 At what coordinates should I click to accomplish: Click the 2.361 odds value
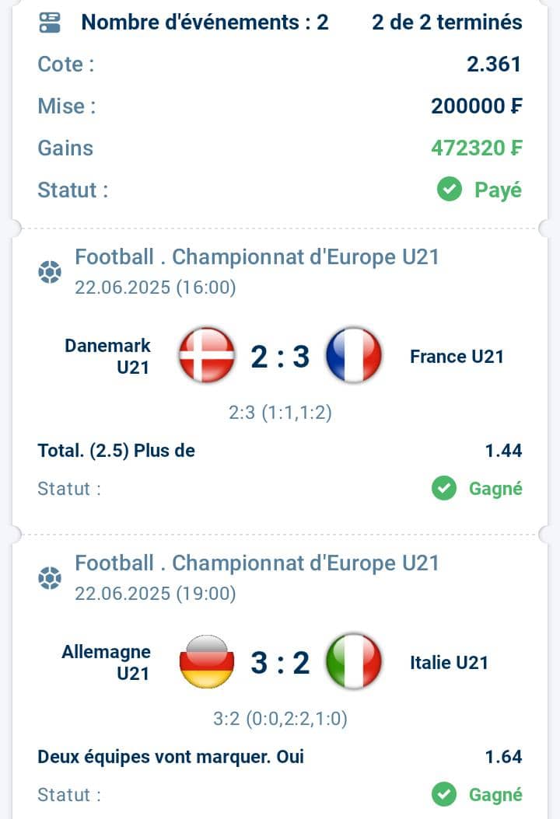tap(494, 64)
